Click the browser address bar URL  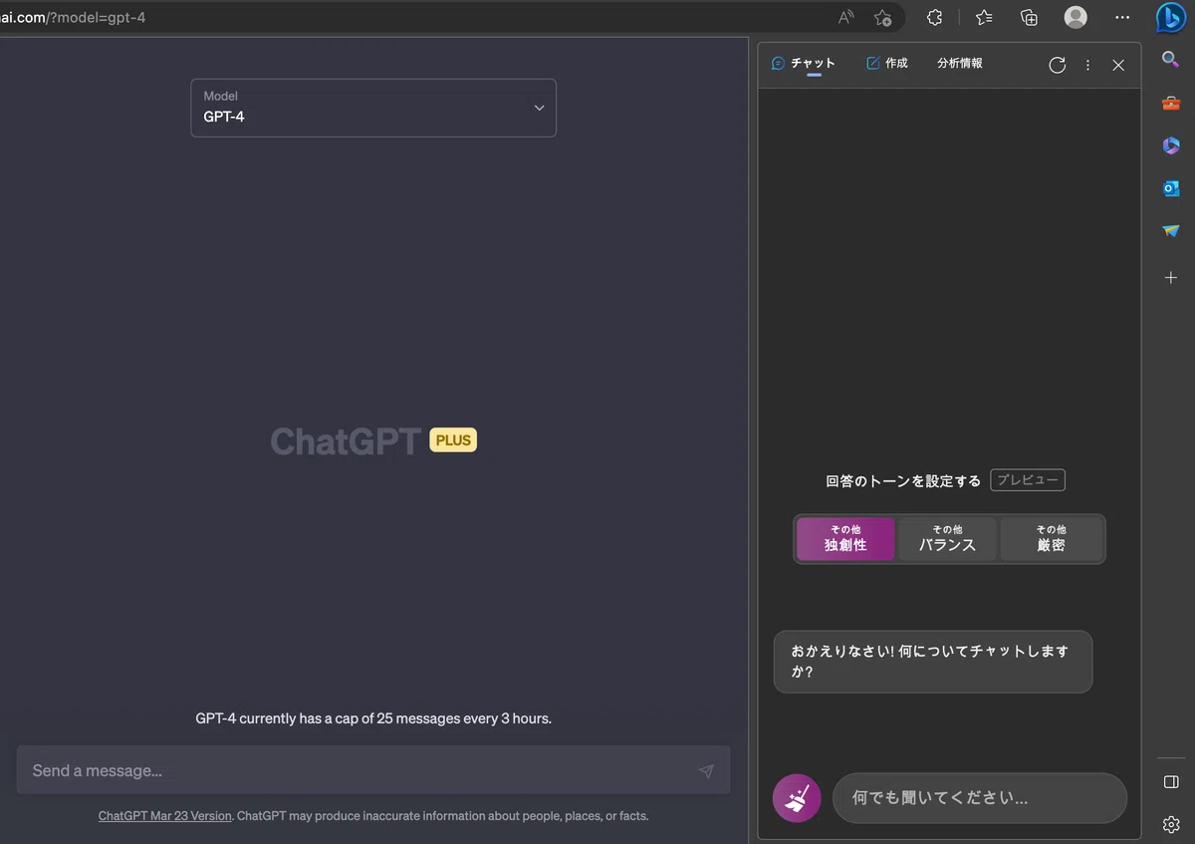pos(73,17)
